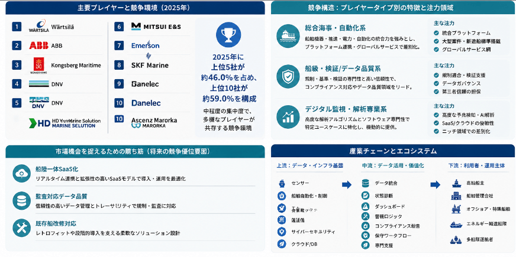Click the Emerson logo
This screenshot has width=516, height=257.
pyautogui.click(x=145, y=45)
